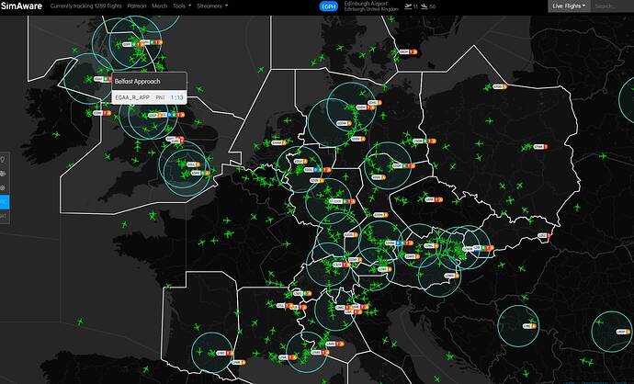Open the Live Flights dropdown

pyautogui.click(x=568, y=6)
